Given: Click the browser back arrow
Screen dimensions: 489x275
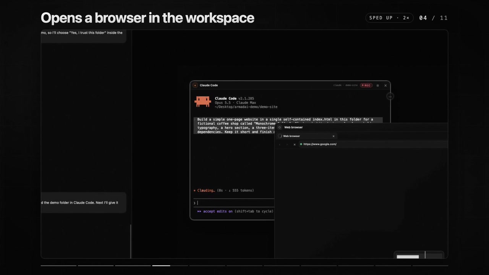Looking at the screenshot, I should pos(280,144).
